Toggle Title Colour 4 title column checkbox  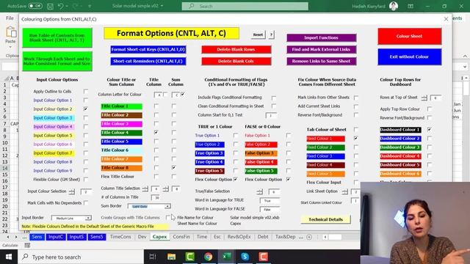coord(156,132)
